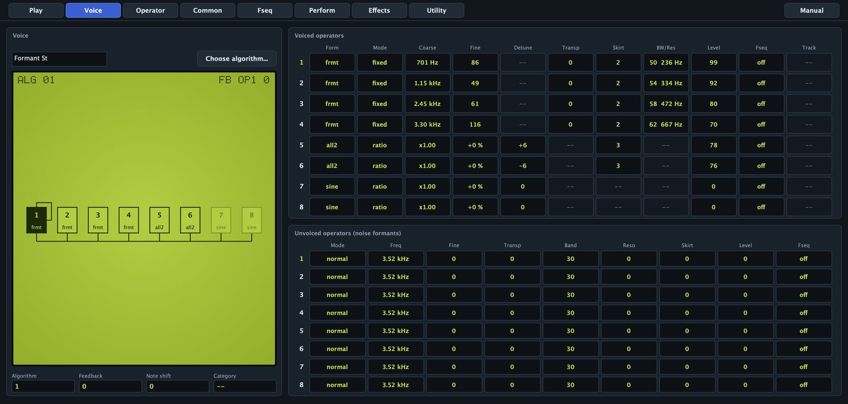The height and width of the screenshot is (404, 848).
Task: Select Fine value 116 of operator 4
Action: tap(475, 125)
